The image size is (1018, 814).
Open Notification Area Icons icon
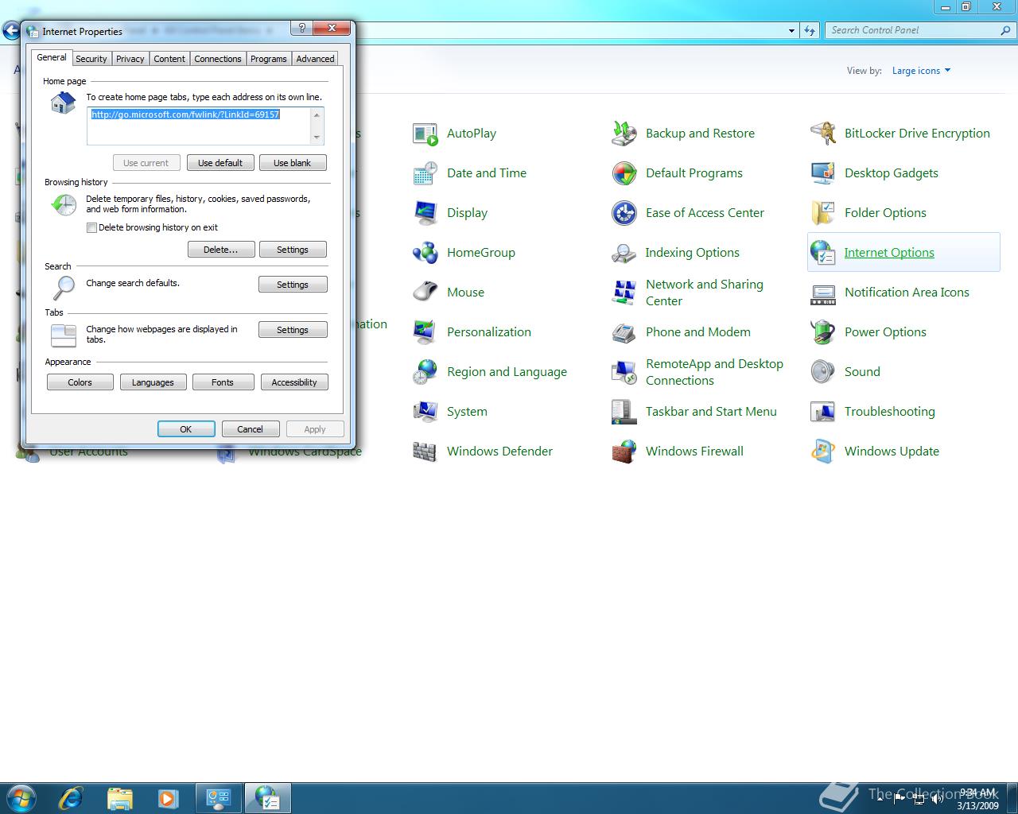coord(823,293)
